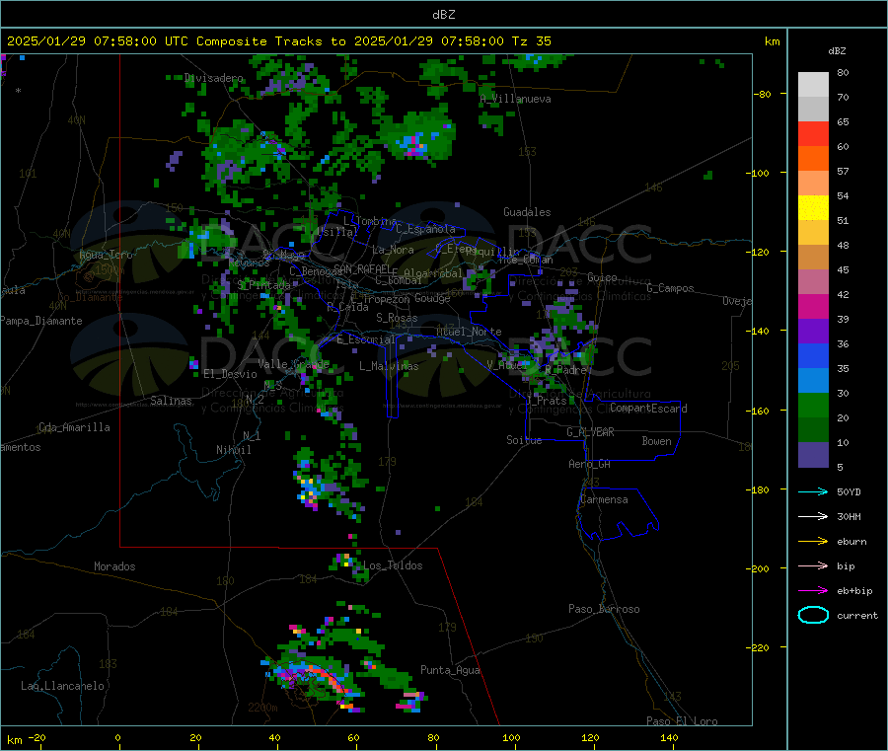Click the 'Paso_El_Loro' map label
This screenshot has width=888, height=751.
682,721
